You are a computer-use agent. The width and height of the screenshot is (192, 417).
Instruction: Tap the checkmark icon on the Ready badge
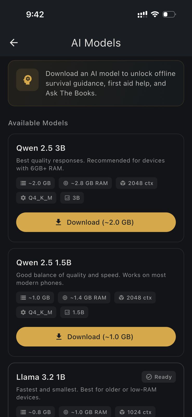tap(149, 377)
